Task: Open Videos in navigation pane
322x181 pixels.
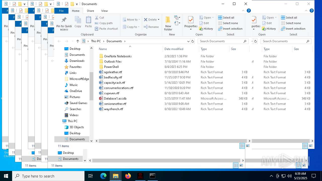Action: [x=74, y=115]
